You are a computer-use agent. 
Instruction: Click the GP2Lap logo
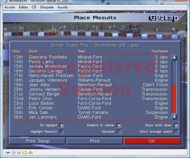coord(164,18)
